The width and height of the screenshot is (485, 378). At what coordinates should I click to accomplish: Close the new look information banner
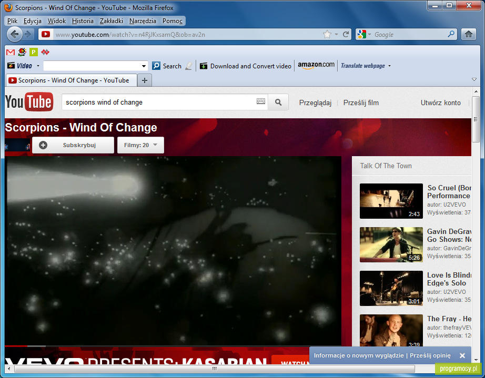pos(462,356)
